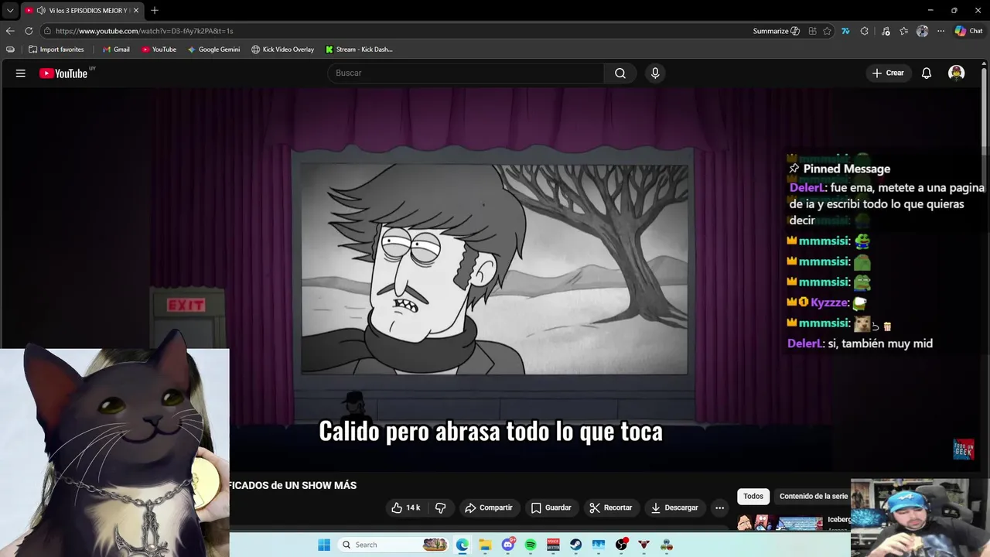Click the Pinned Message header
990x557 pixels.
coord(839,169)
